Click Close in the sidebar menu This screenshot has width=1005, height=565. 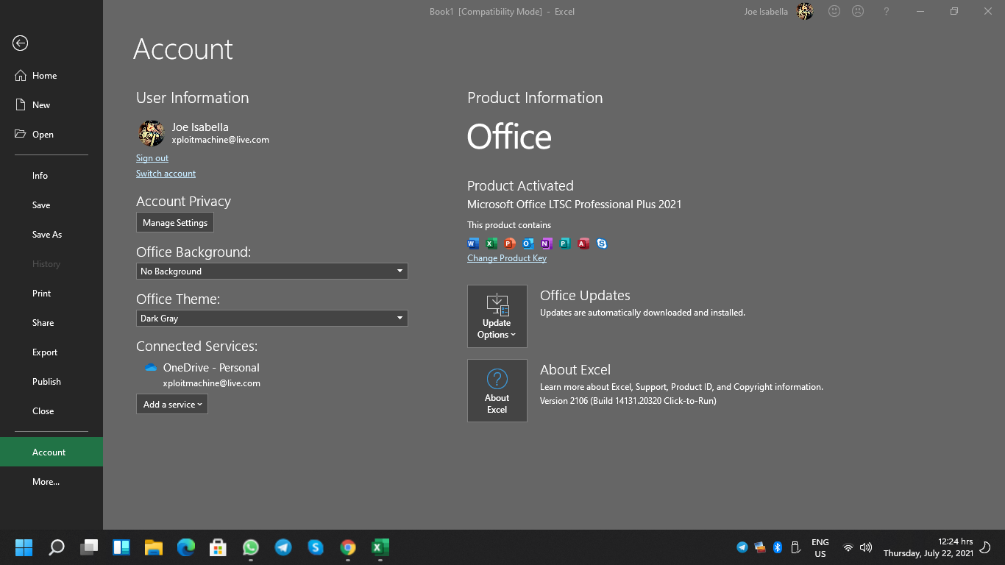click(52, 411)
